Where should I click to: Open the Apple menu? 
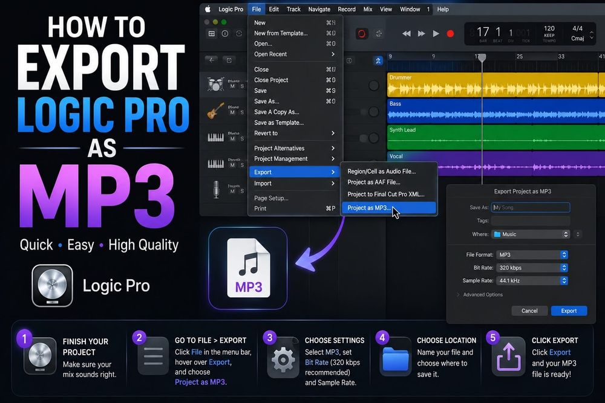coord(208,9)
